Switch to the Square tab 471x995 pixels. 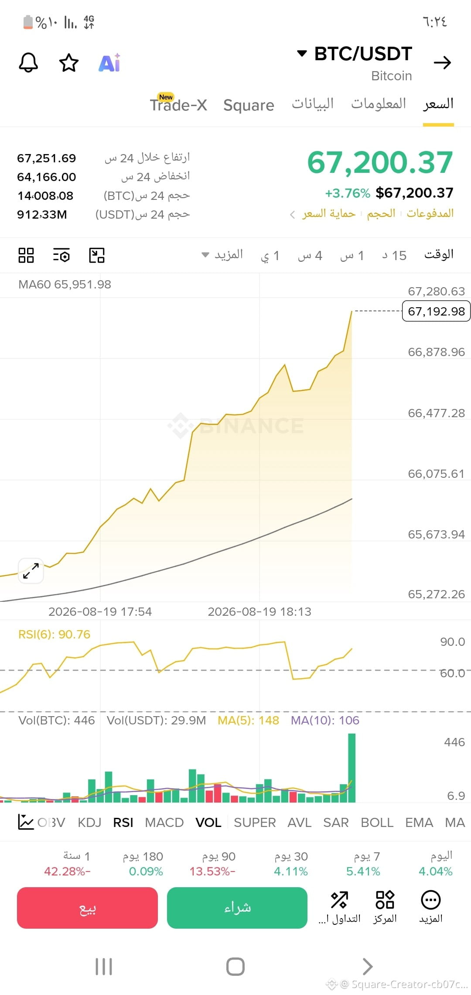[249, 105]
